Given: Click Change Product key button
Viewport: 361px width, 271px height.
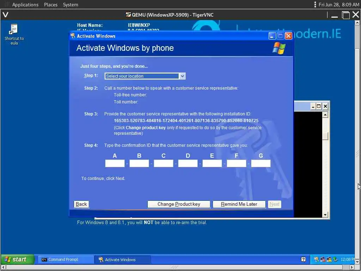Looking at the screenshot, I should [179, 204].
